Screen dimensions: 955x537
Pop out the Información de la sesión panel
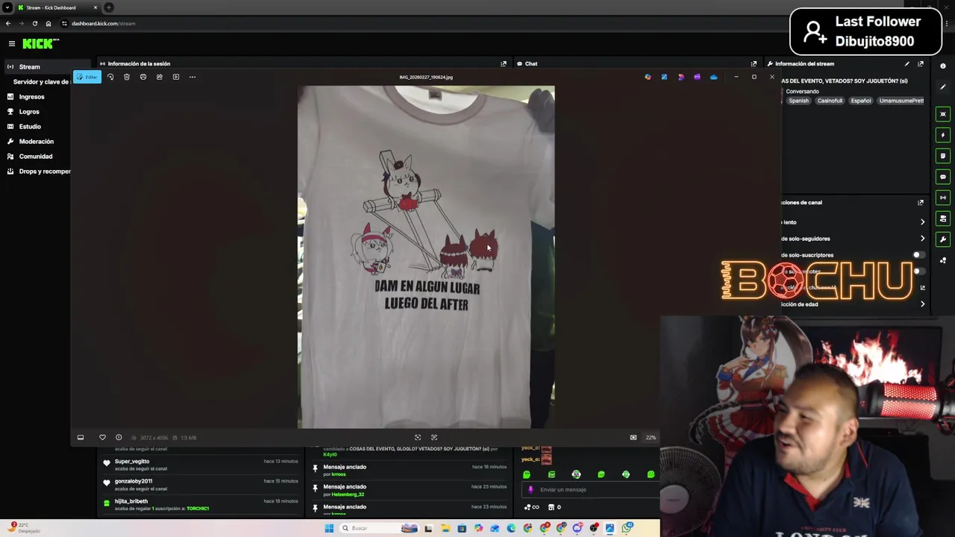tap(504, 64)
